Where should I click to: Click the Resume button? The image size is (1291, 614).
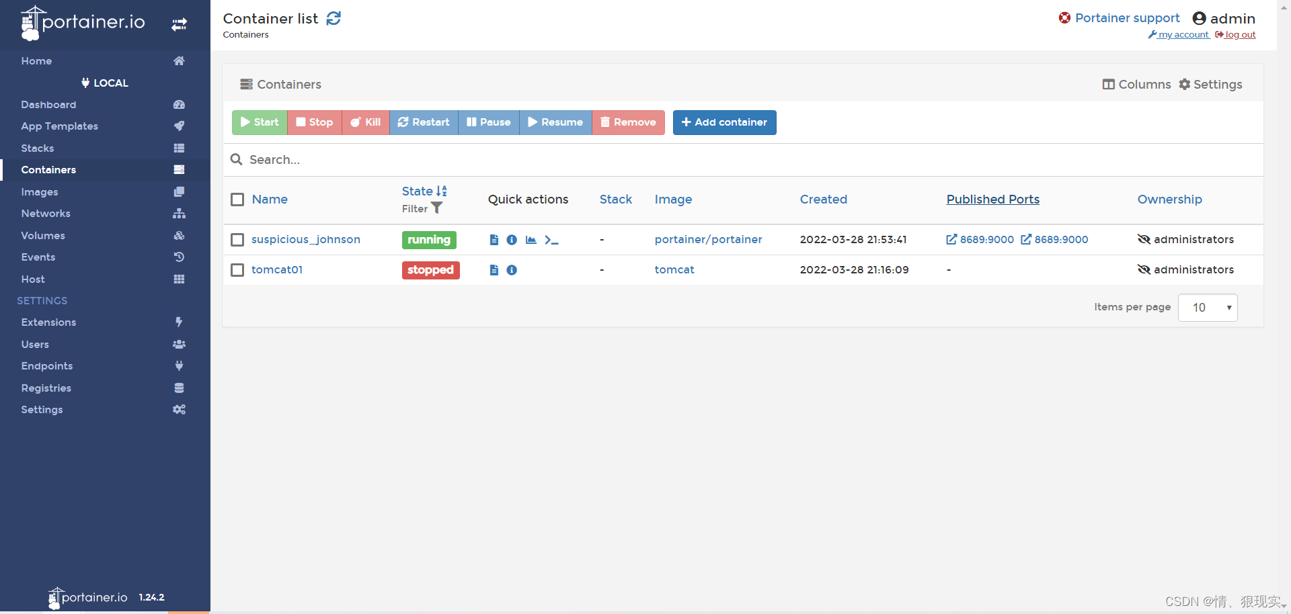(555, 122)
